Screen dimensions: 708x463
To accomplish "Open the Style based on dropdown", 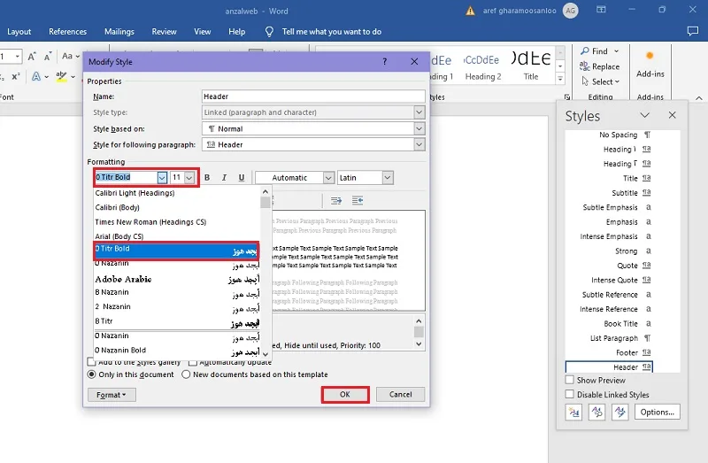I will [419, 128].
